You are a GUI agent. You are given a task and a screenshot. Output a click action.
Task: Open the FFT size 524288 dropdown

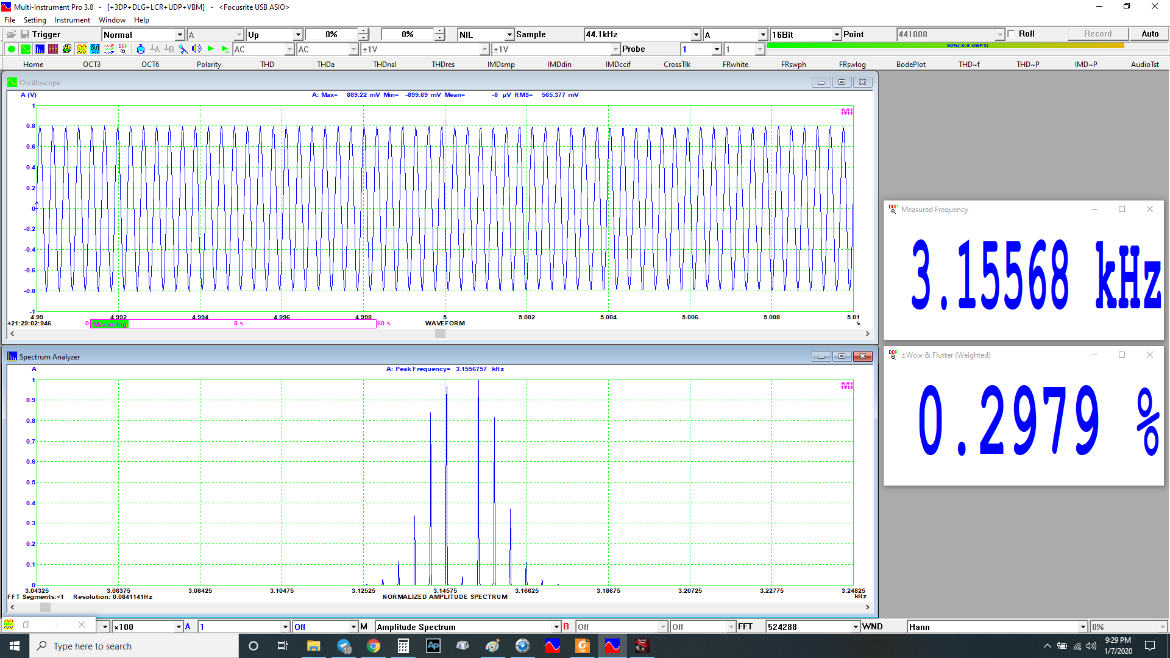pyautogui.click(x=856, y=627)
